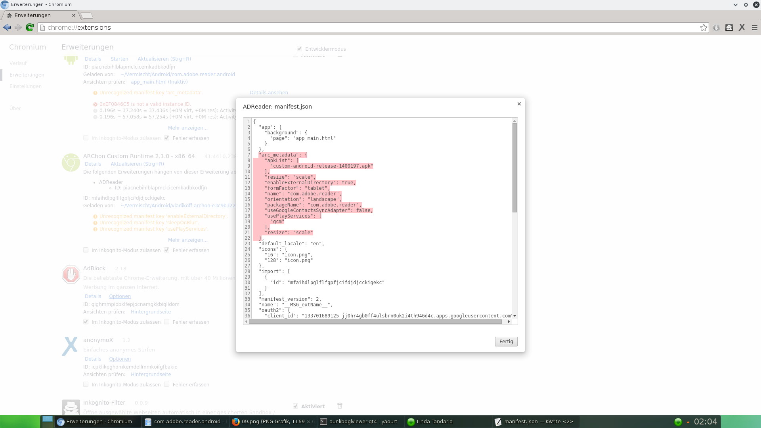Image resolution: width=761 pixels, height=428 pixels.
Task: Reload the extensions page
Action: point(30,27)
